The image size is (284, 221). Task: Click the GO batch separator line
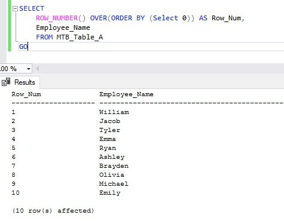click(x=23, y=47)
